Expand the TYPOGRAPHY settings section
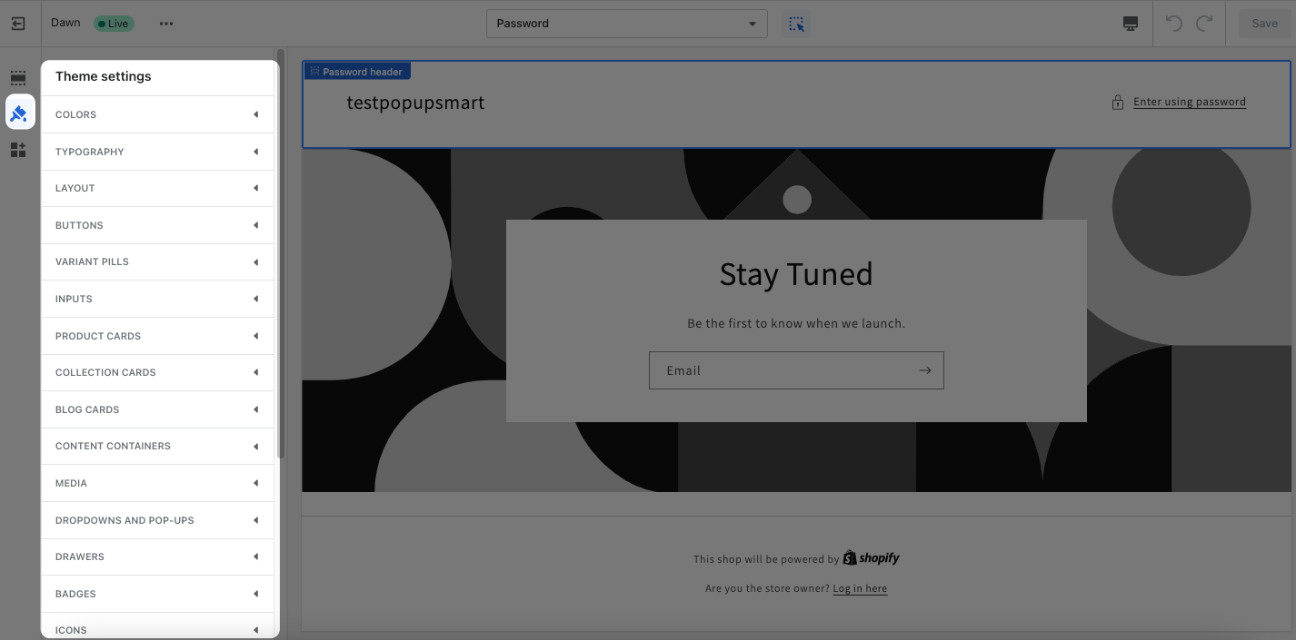The width and height of the screenshot is (1296, 640). [157, 151]
